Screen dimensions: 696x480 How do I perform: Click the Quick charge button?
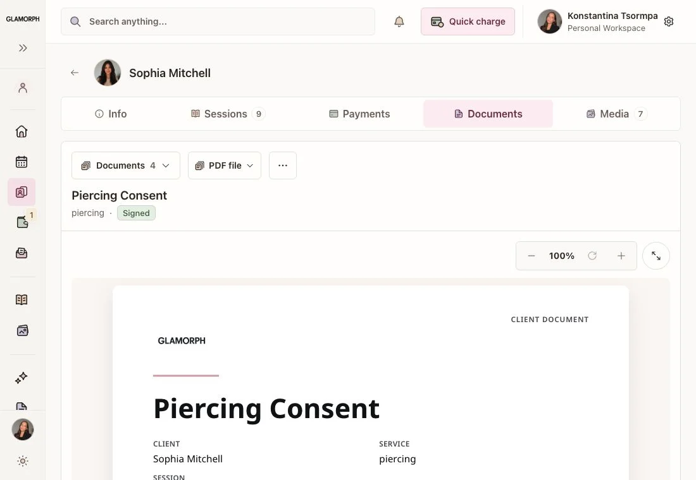tap(468, 21)
